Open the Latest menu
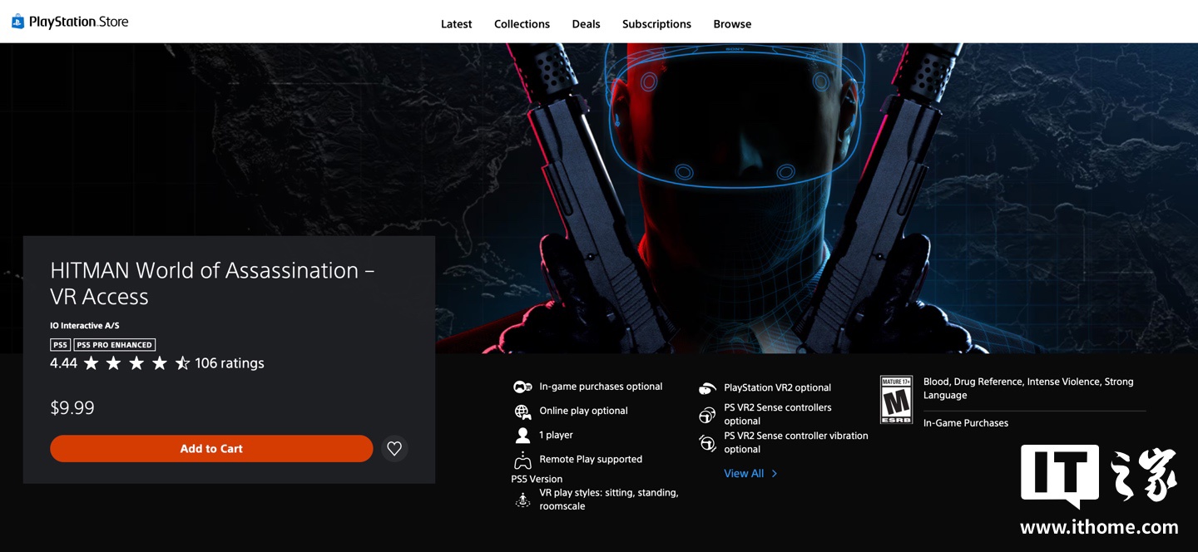Image resolution: width=1198 pixels, height=552 pixels. (x=456, y=24)
